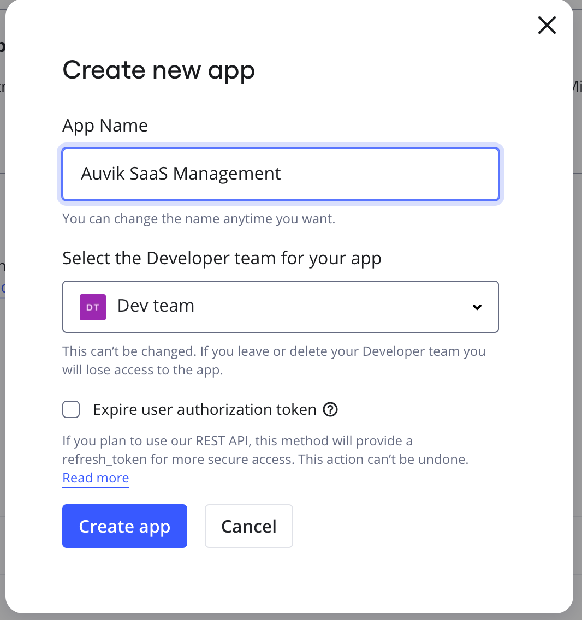Enable Expire user authorization token checkbox
Image resolution: width=582 pixels, height=620 pixels.
point(71,409)
